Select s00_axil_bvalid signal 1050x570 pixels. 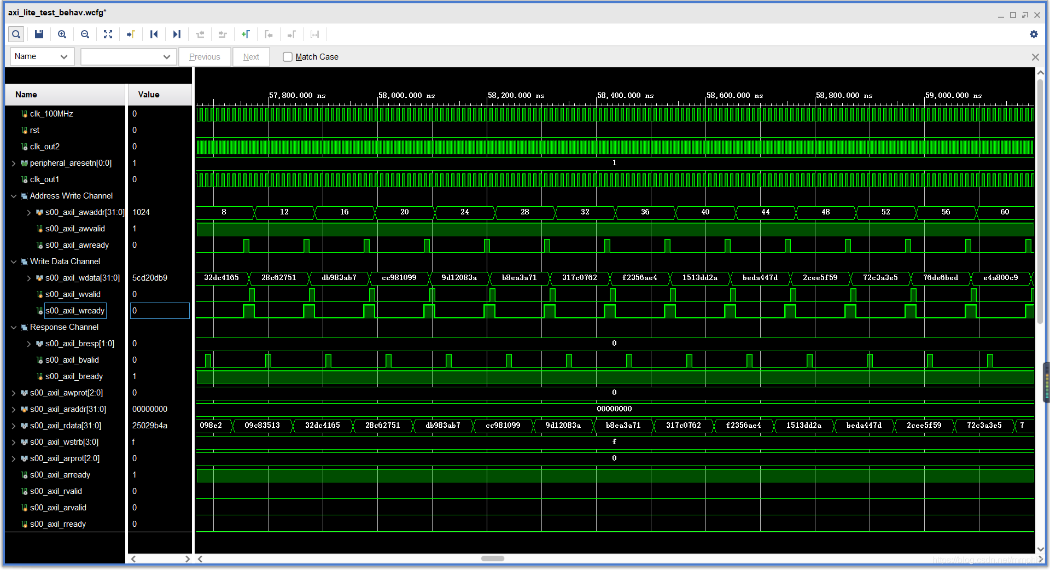(x=72, y=360)
